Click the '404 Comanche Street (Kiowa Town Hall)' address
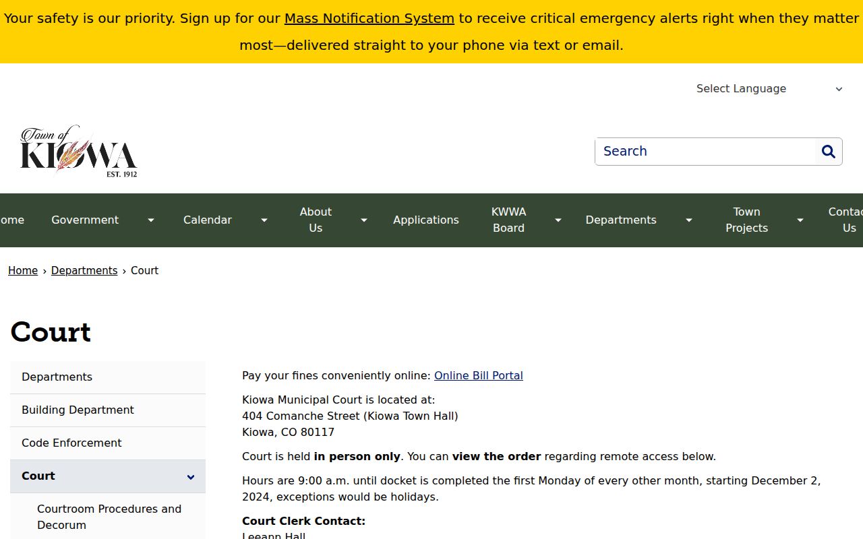 coord(350,416)
